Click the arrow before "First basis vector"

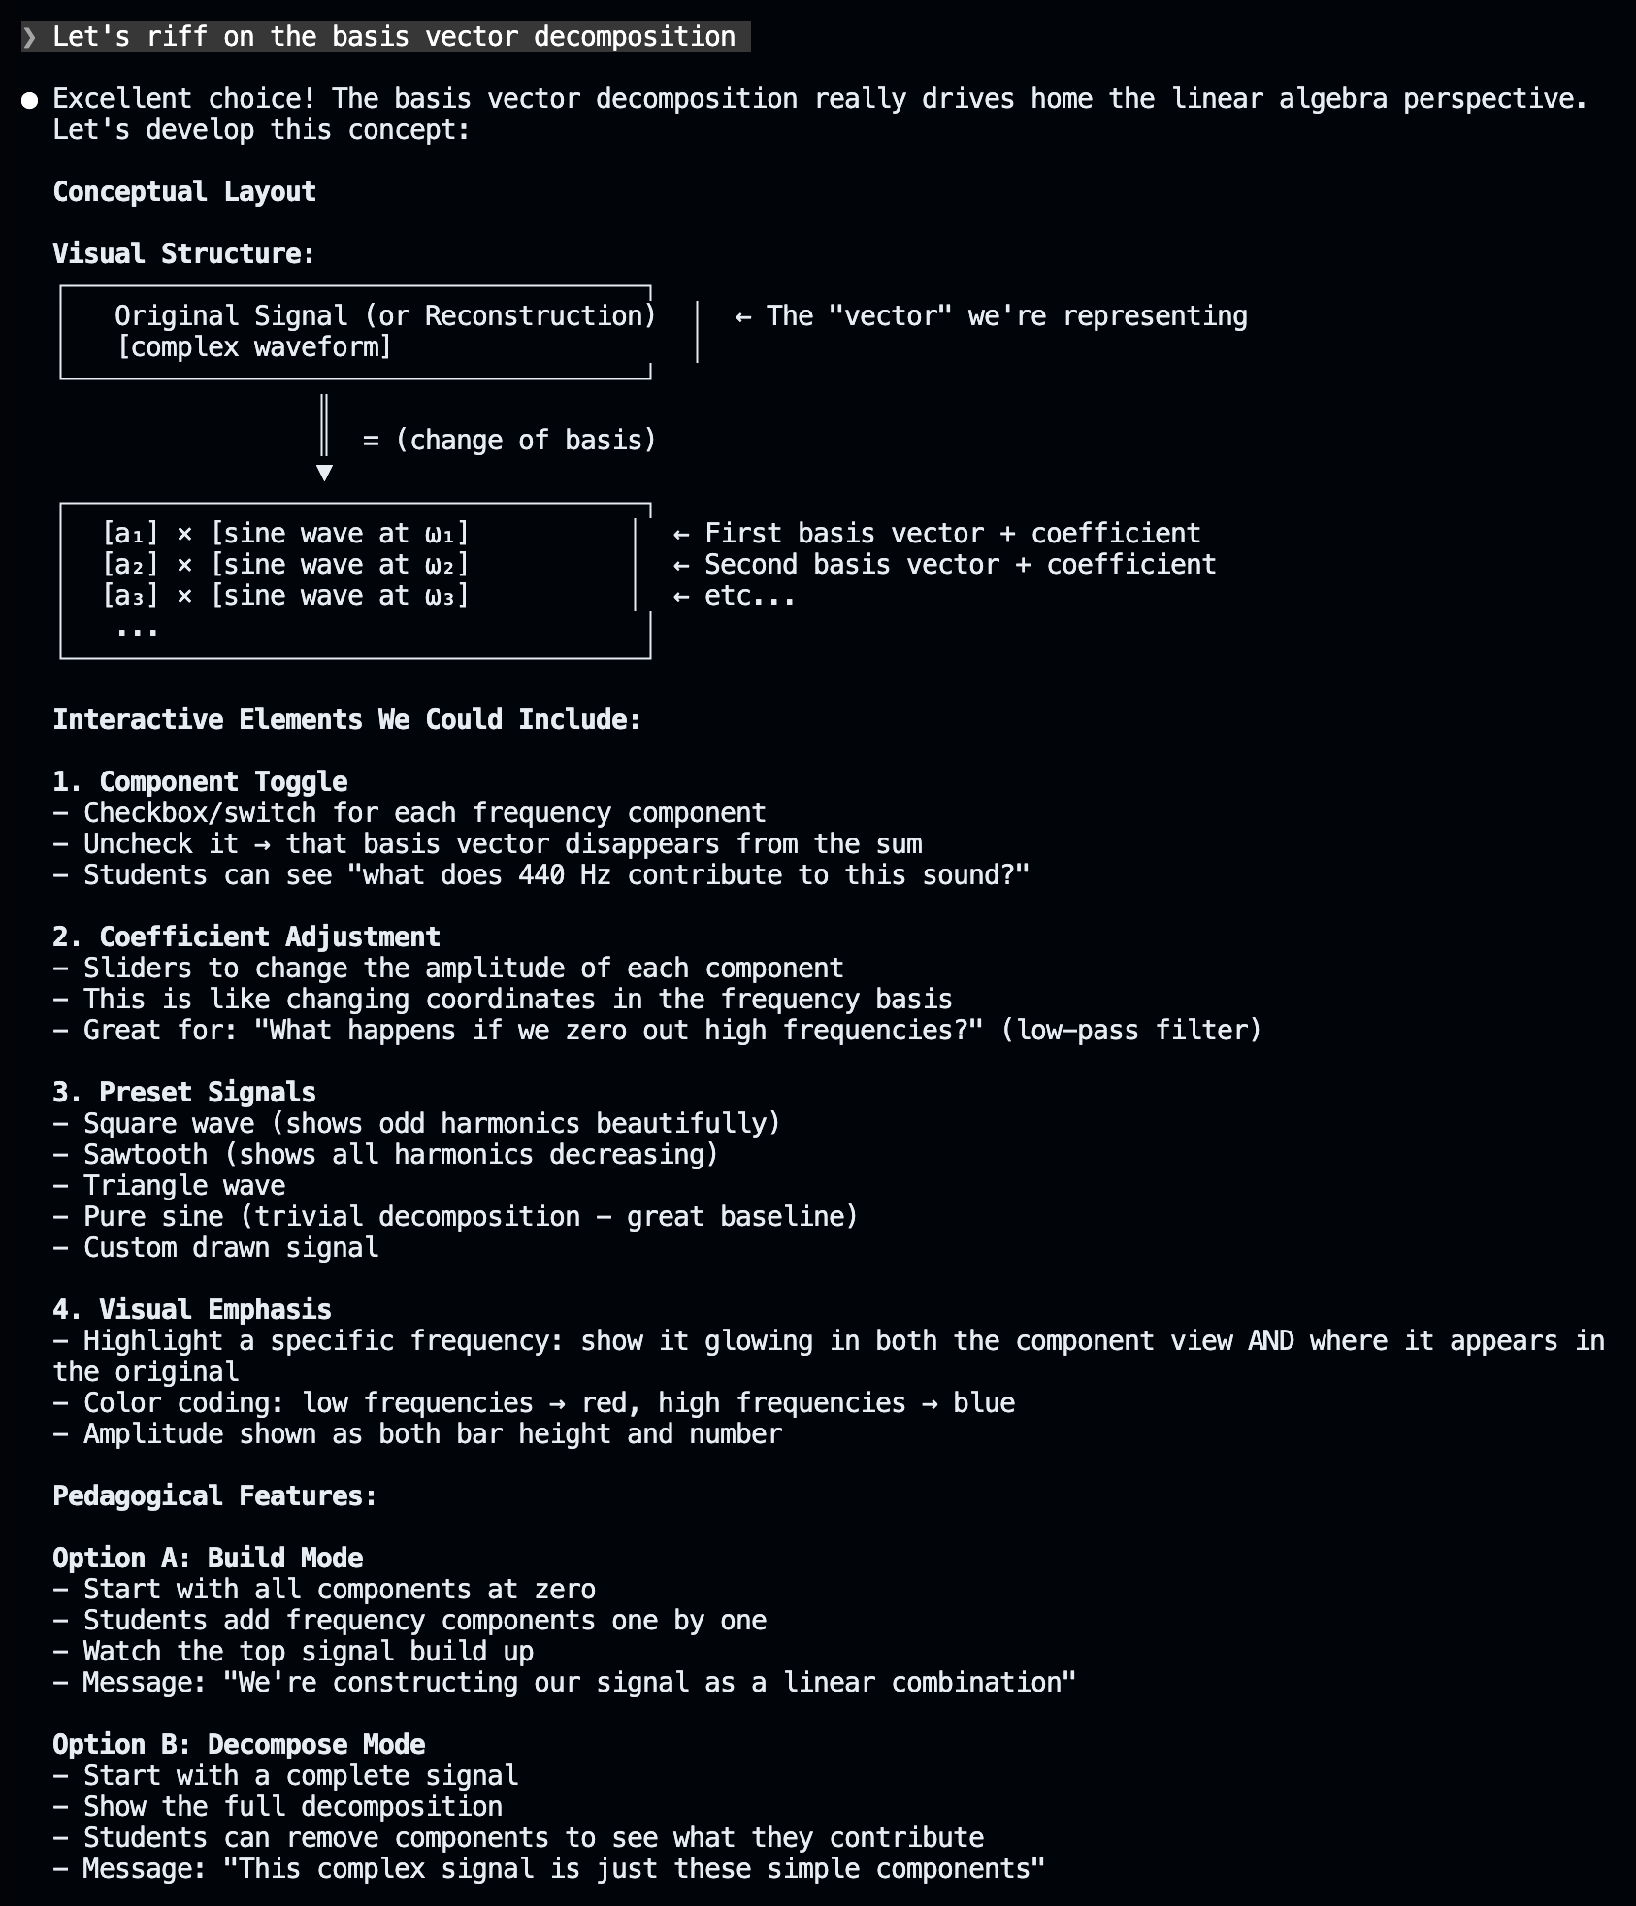coord(681,534)
